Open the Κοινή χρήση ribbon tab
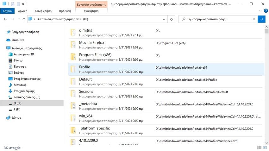The height and width of the screenshot is (151, 269). (x=42, y=11)
